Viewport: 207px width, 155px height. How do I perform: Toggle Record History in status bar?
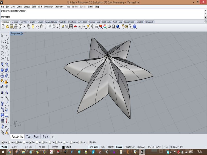click(154, 147)
